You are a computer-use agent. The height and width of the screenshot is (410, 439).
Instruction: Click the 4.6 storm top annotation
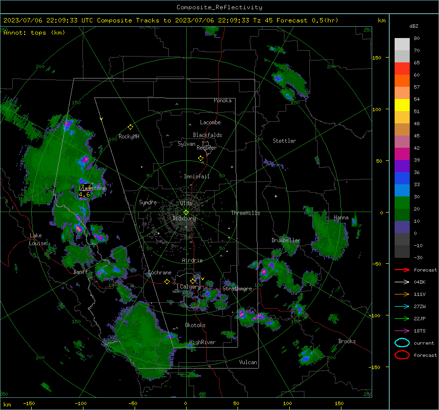click(84, 194)
